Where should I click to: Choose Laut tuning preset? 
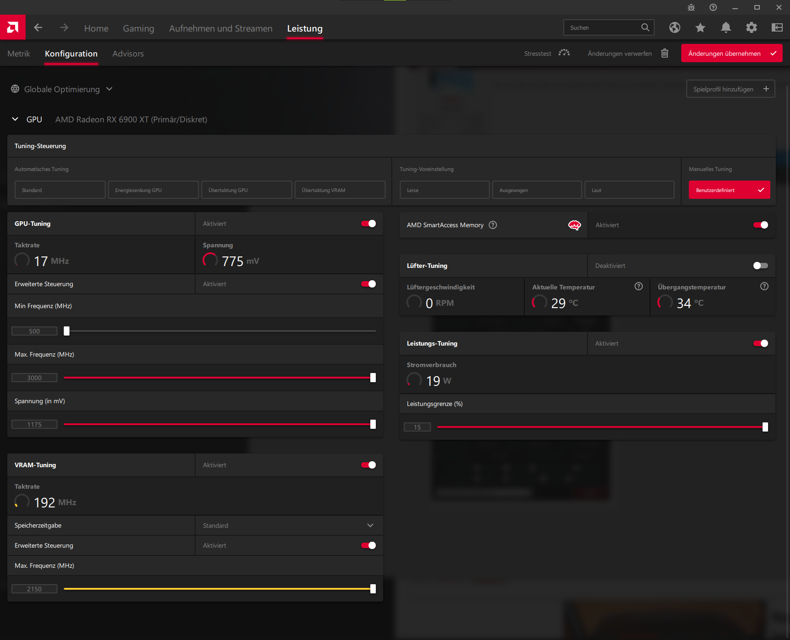630,190
